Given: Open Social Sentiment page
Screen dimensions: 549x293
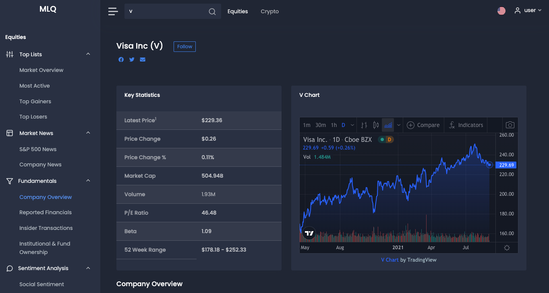Looking at the screenshot, I should (41, 284).
